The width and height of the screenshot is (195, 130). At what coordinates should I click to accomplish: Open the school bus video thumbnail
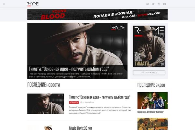(152, 124)
